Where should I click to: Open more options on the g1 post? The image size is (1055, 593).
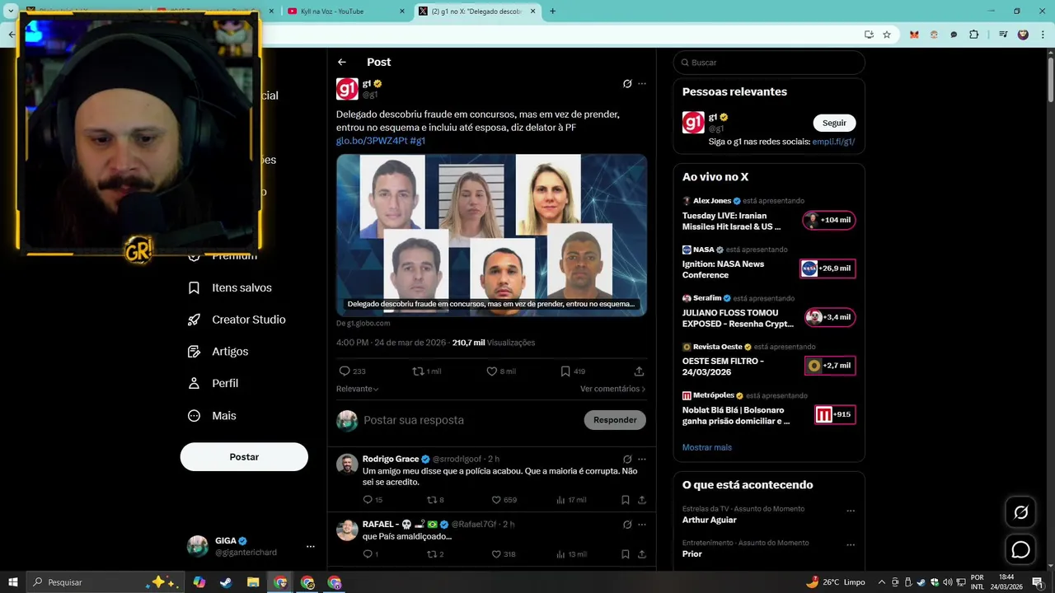(642, 83)
